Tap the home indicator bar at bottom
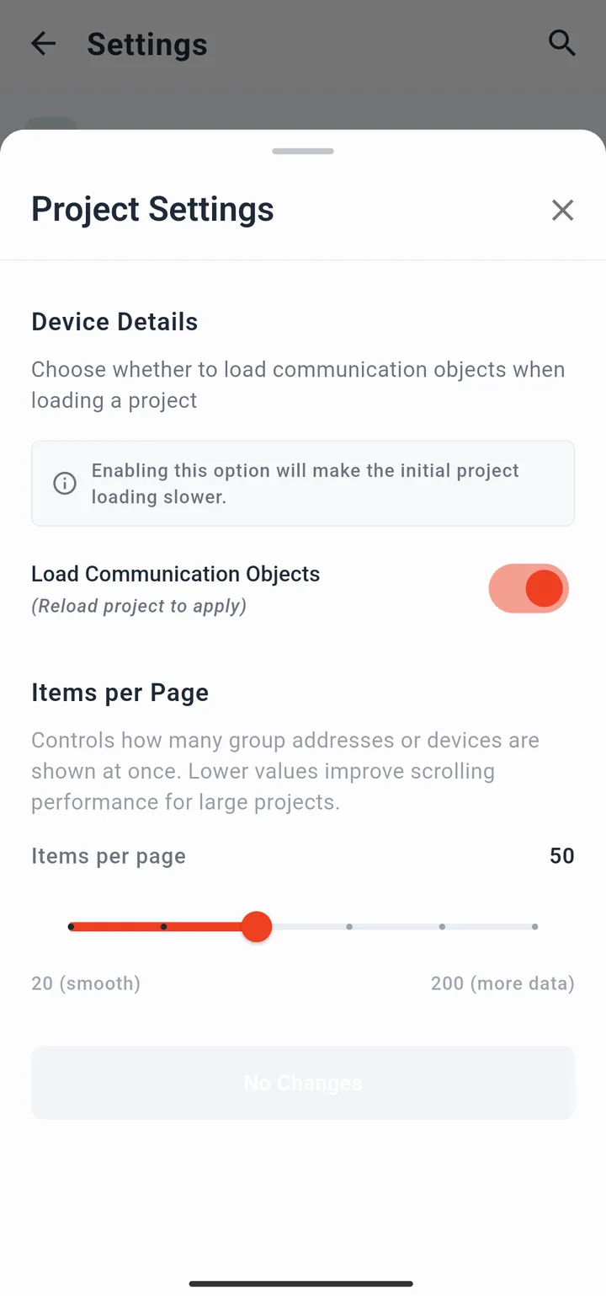The height and width of the screenshot is (1296, 606). 301,1284
